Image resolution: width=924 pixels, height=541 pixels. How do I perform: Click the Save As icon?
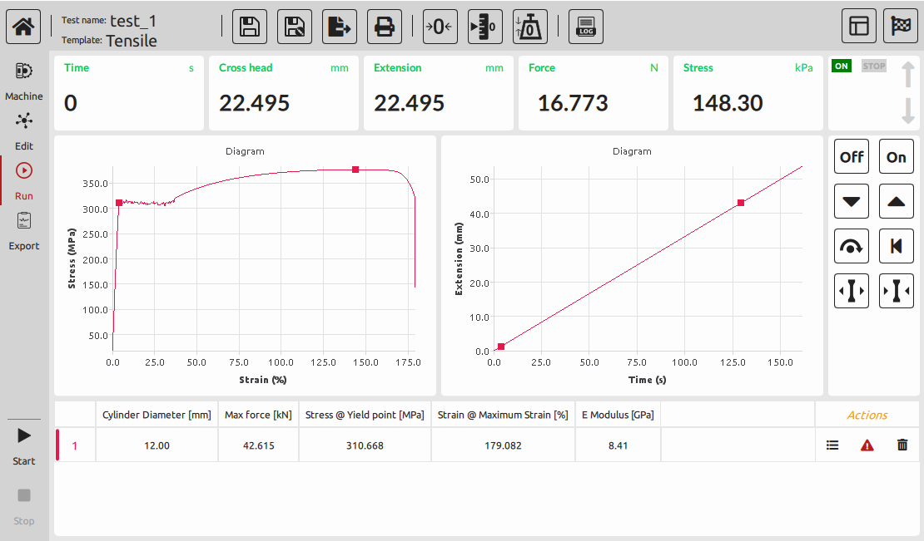click(x=294, y=27)
